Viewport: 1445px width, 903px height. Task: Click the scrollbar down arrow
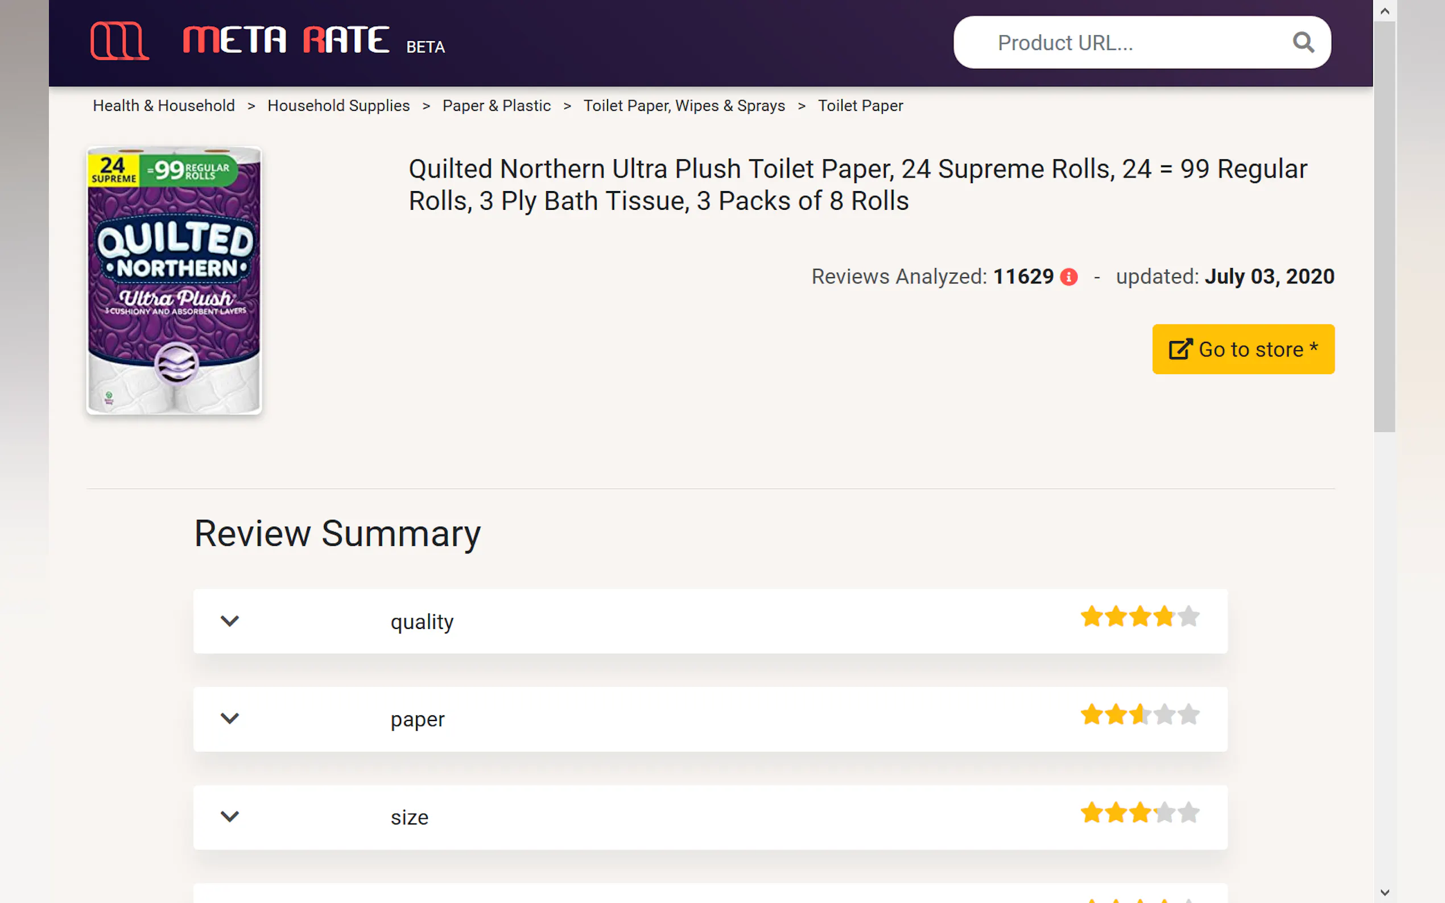click(1384, 892)
